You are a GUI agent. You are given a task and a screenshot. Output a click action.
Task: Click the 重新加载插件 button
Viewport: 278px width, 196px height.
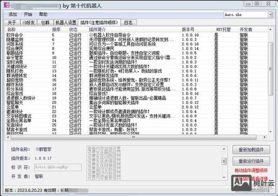click(251, 150)
